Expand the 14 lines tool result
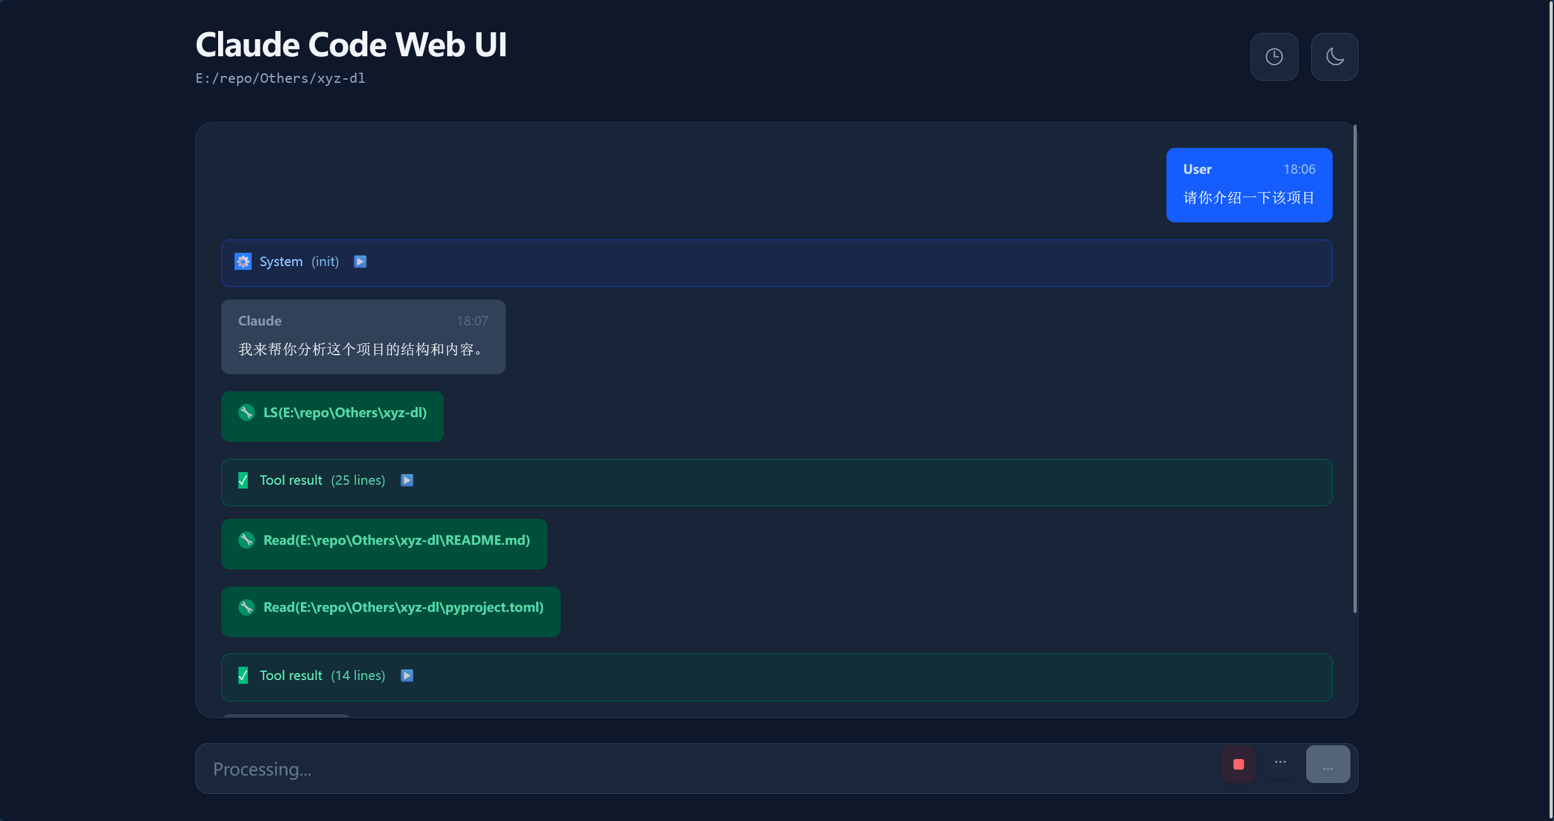Viewport: 1554px width, 821px height. click(407, 676)
